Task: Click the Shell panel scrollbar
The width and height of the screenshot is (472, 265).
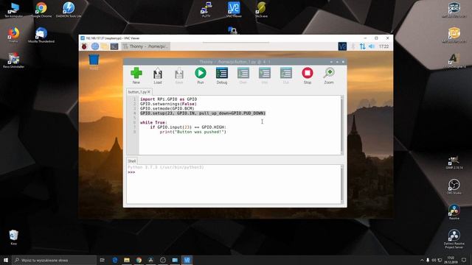Action: point(341,184)
